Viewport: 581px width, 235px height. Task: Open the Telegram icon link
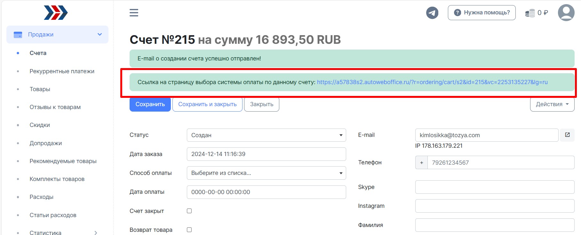pyautogui.click(x=432, y=13)
